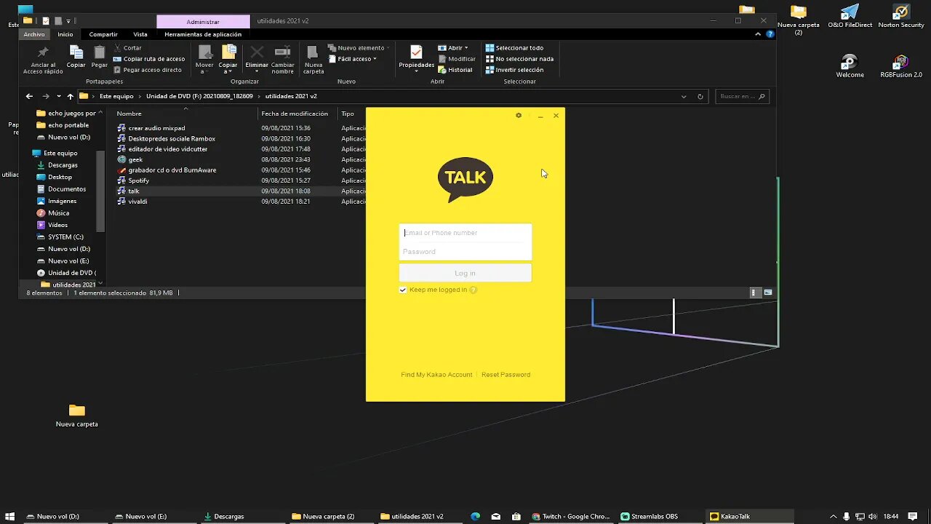This screenshot has height=524, width=931.
Task: Click Invertir selección
Action: [514, 70]
